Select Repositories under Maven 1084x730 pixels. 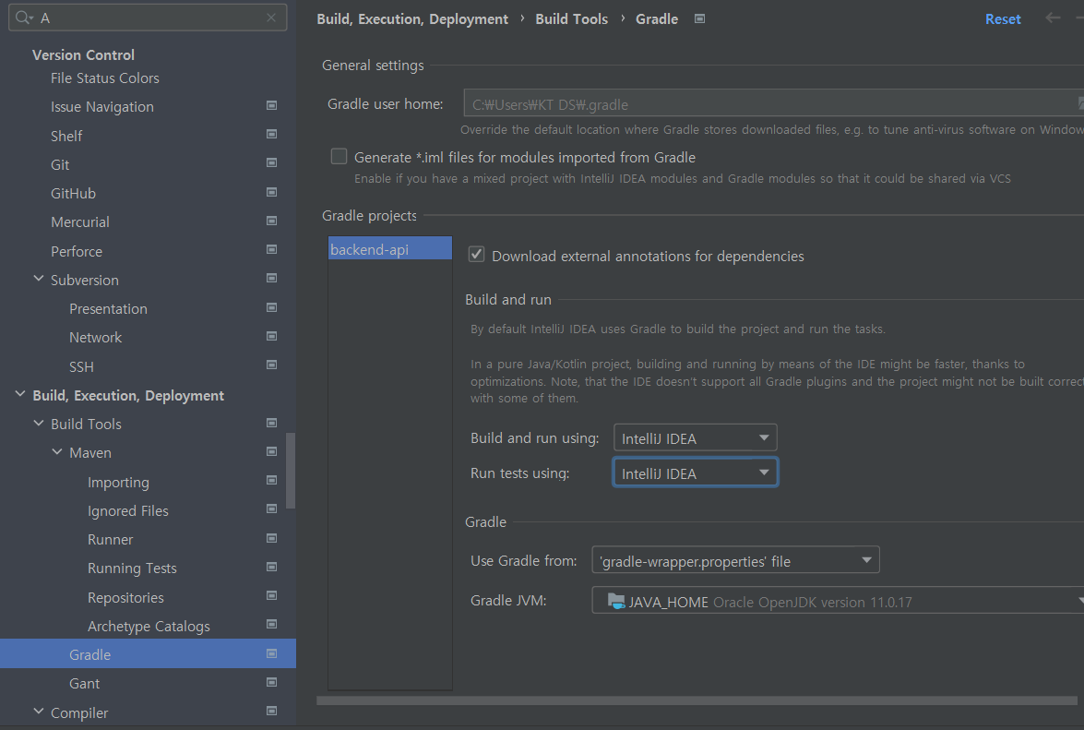click(x=125, y=597)
